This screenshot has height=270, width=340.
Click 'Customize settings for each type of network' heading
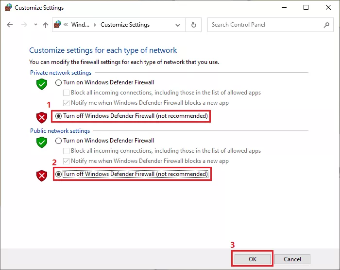coord(103,50)
